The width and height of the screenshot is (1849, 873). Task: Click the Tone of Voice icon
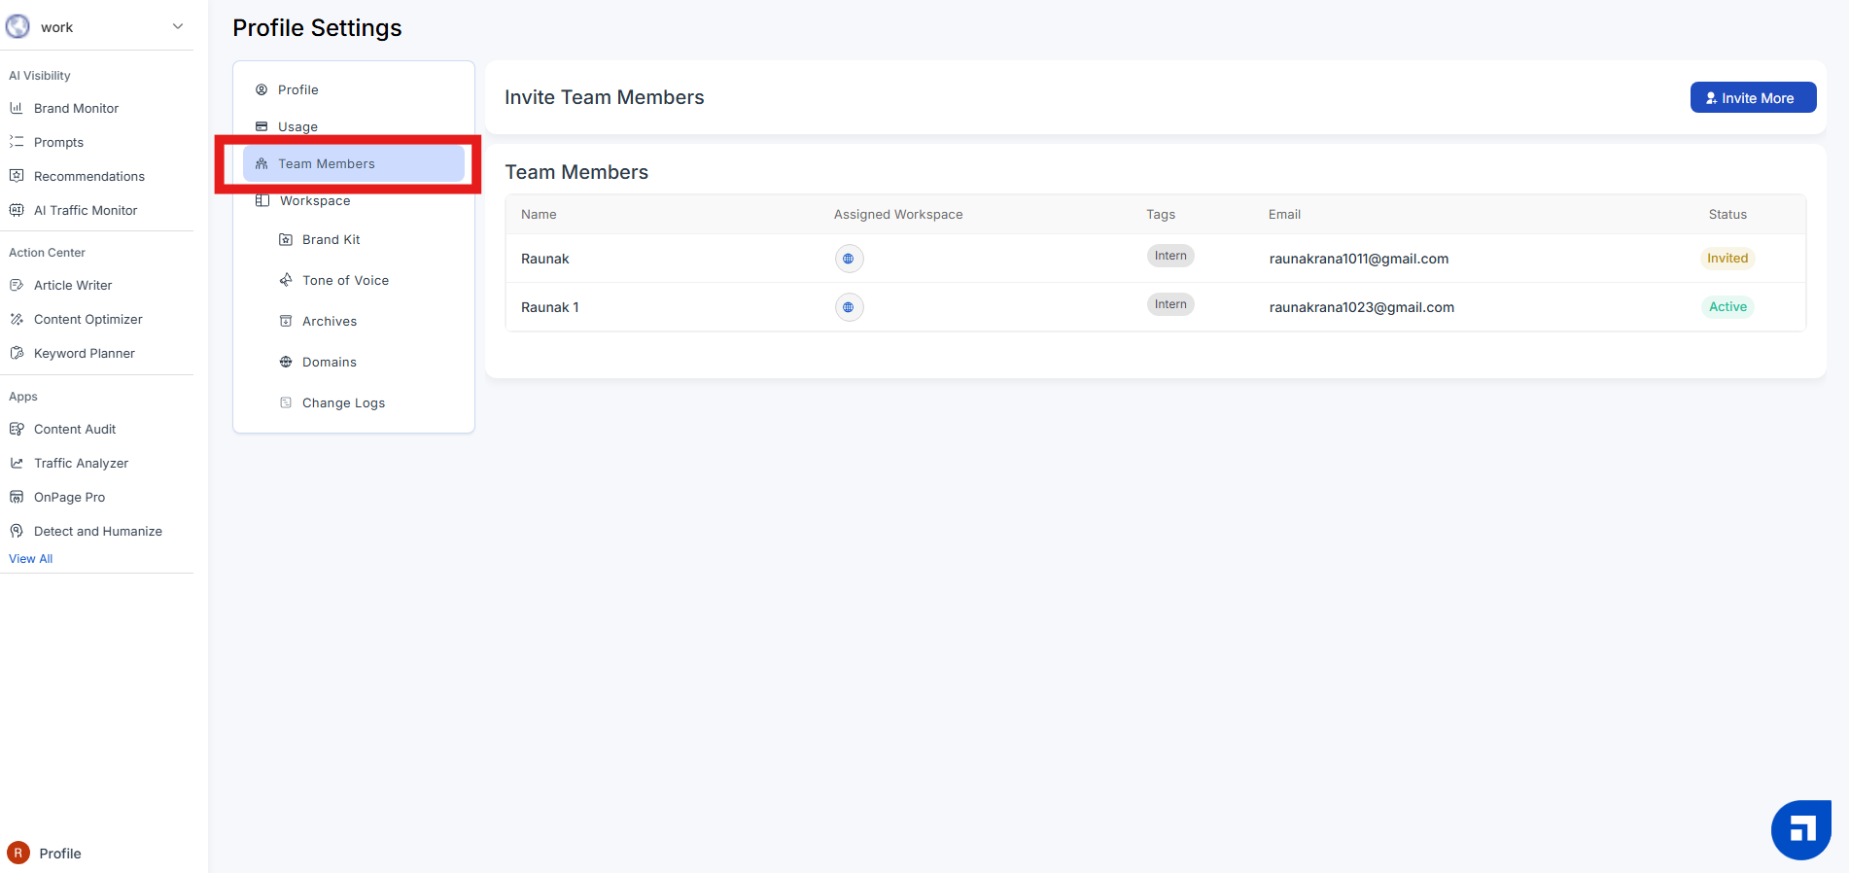(x=286, y=280)
